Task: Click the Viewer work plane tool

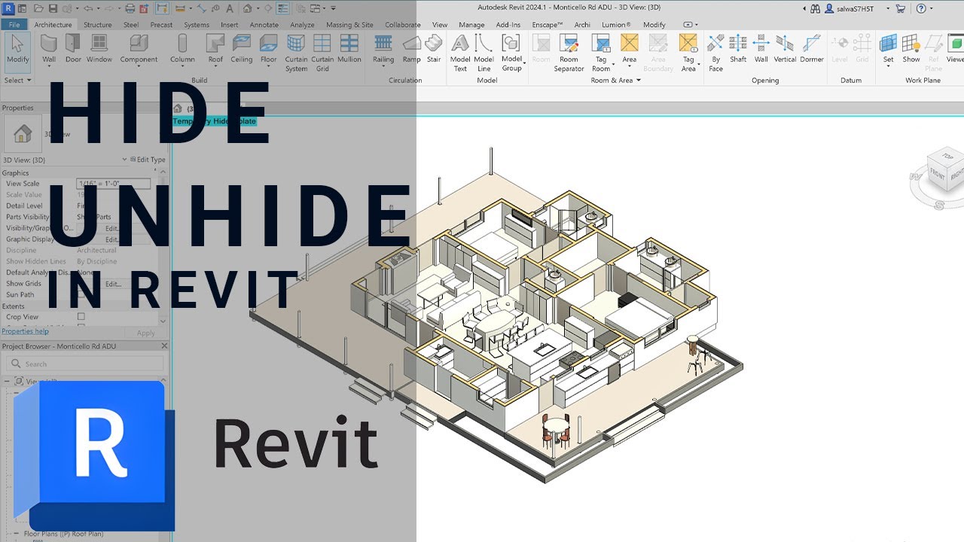Action: 955,49
